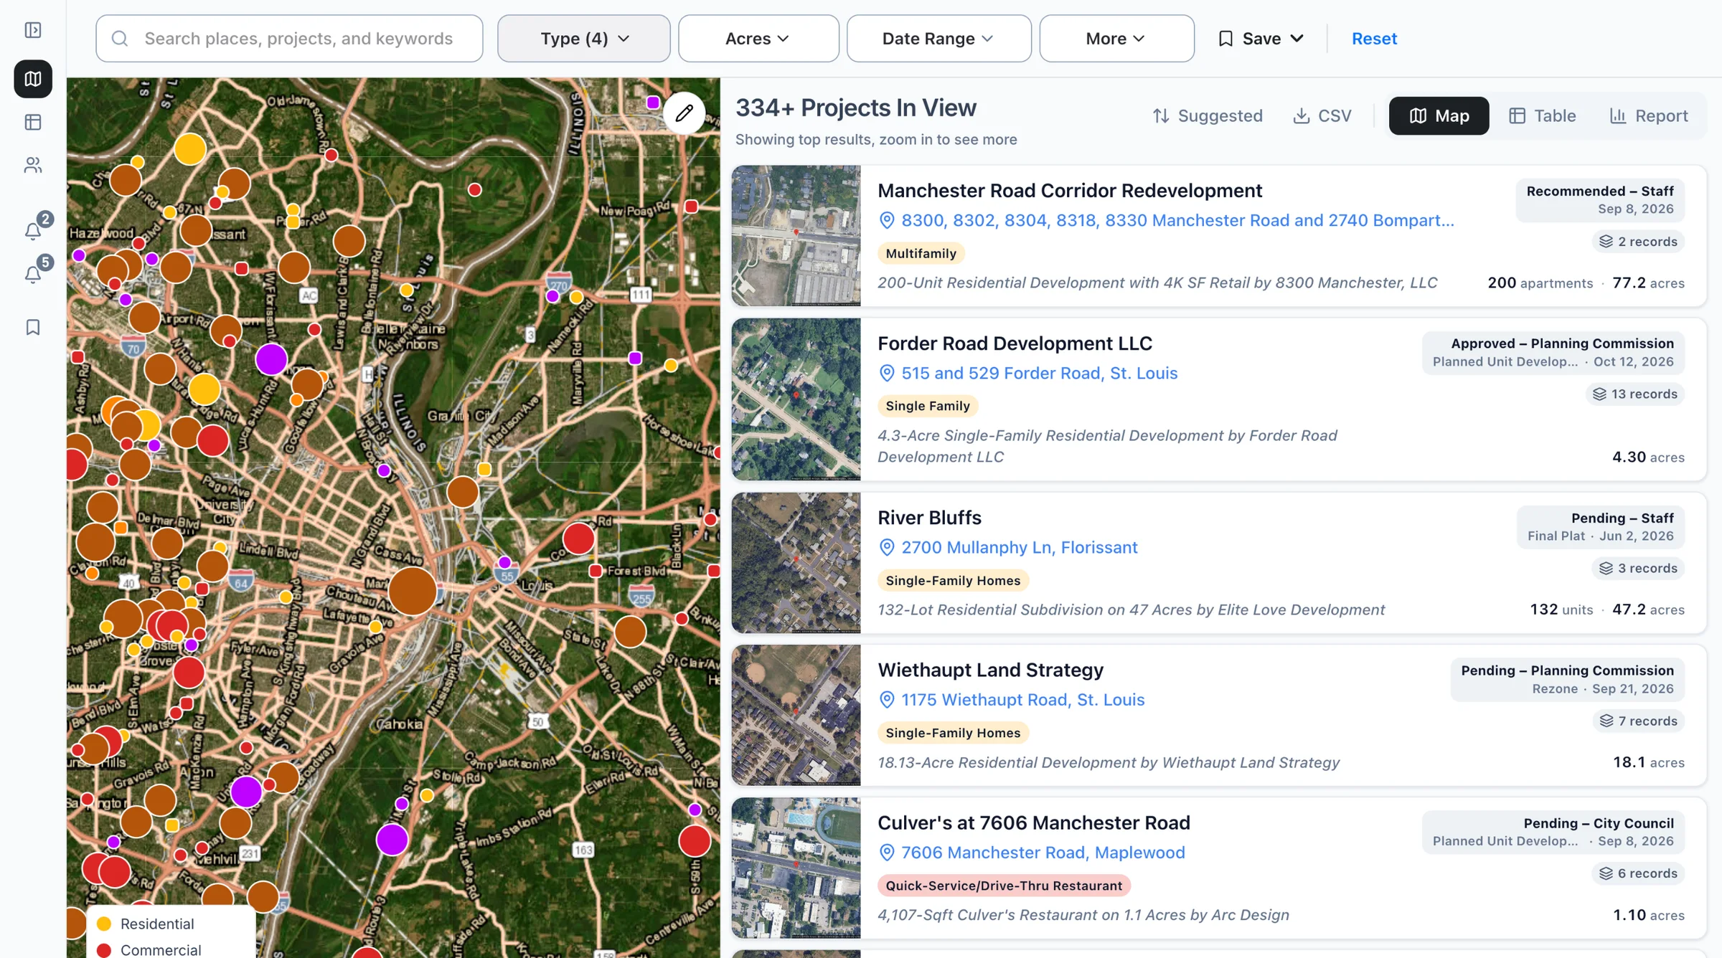Open Forder Road Development LLC title

(x=1015, y=343)
